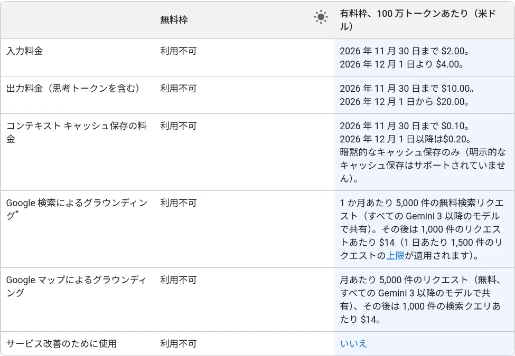Click 利用不可 in the Google 検索 row
The height and width of the screenshot is (356, 515).
pos(179,203)
